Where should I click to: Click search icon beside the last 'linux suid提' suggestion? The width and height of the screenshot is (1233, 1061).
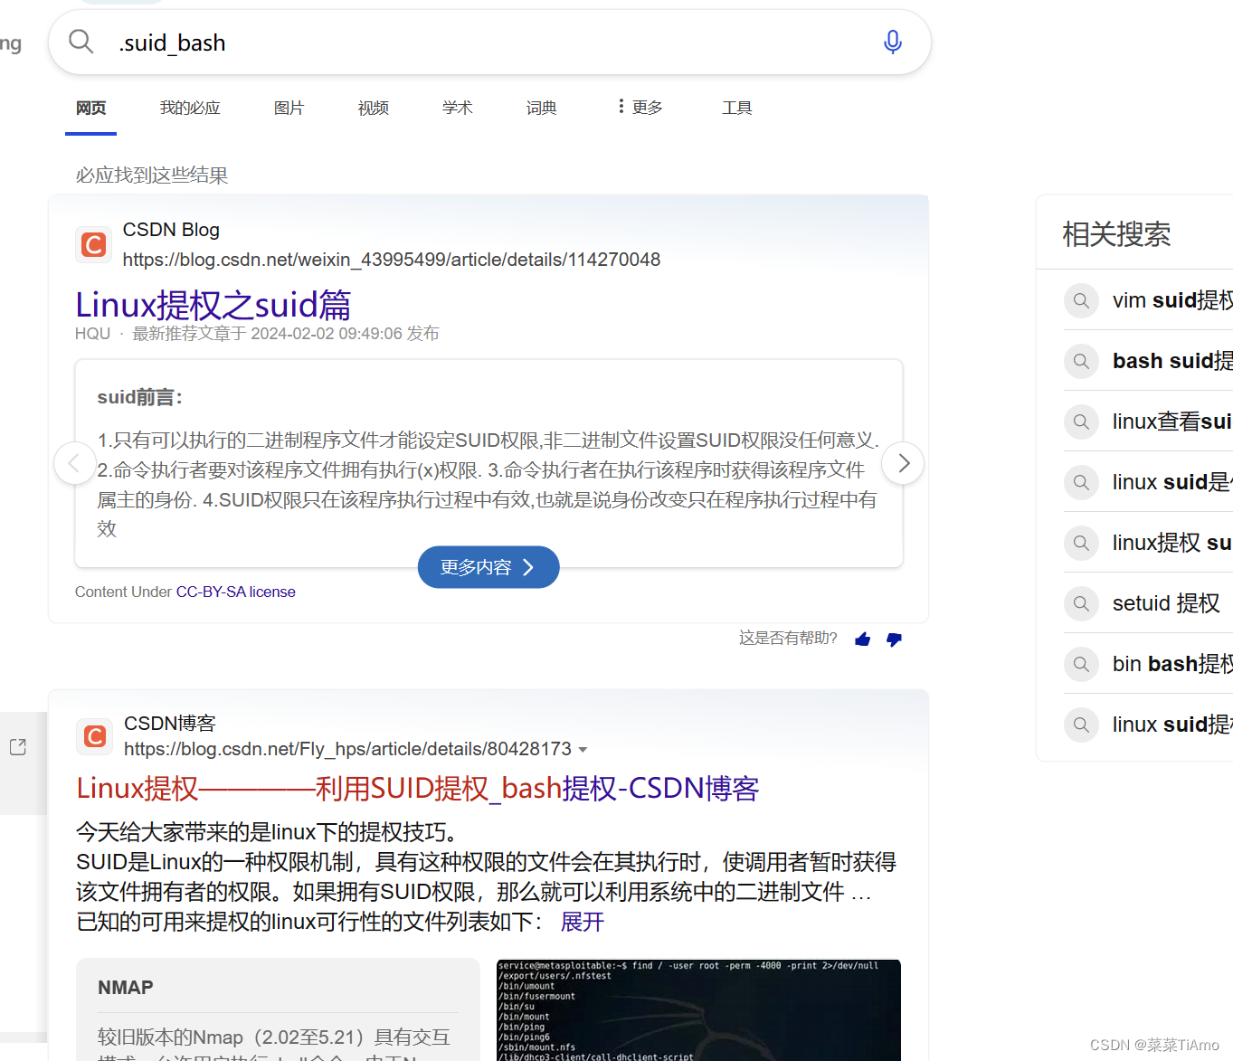[1081, 725]
